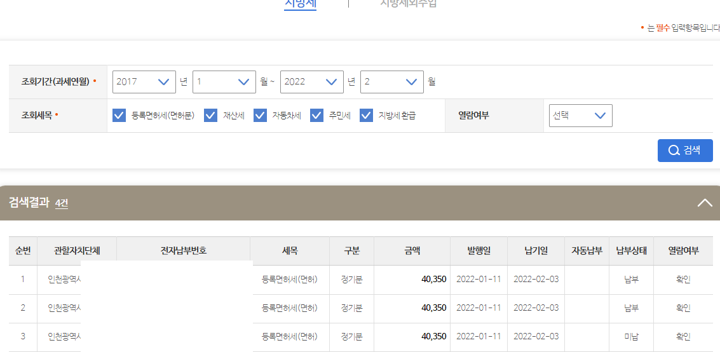Click the 구분 column header
Screen dimensions: 720x352
coord(351,250)
